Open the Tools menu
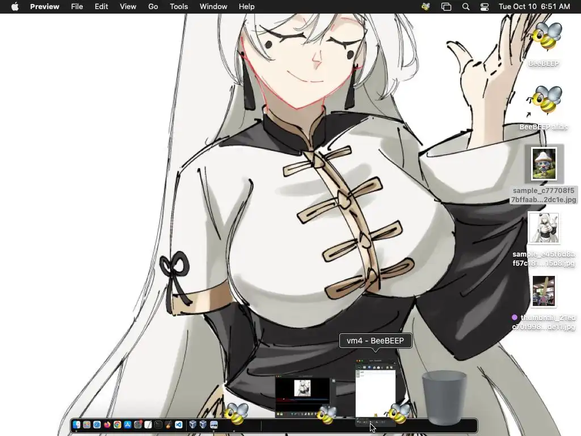581x436 pixels. tap(179, 6)
